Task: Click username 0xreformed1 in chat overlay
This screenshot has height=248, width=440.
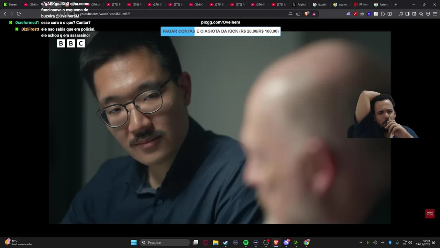Action: (27, 23)
